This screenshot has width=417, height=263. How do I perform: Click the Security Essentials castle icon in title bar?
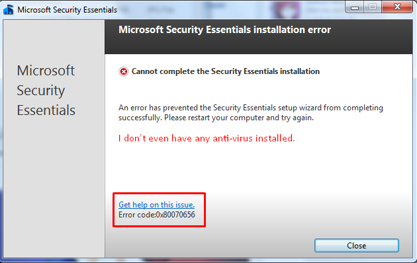click(8, 9)
